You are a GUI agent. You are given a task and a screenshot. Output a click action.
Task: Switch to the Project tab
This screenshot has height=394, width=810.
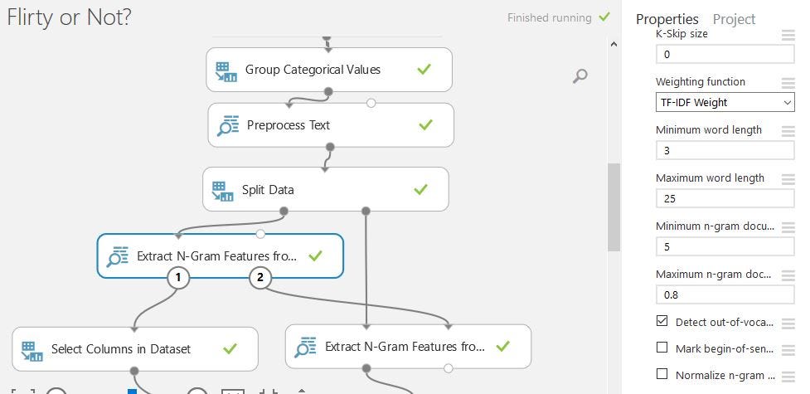pos(734,19)
